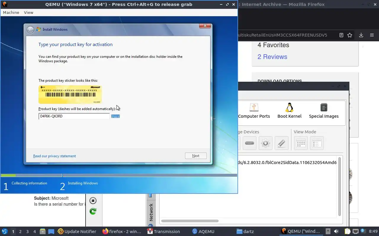Click the network connection tray icon

[355, 231]
